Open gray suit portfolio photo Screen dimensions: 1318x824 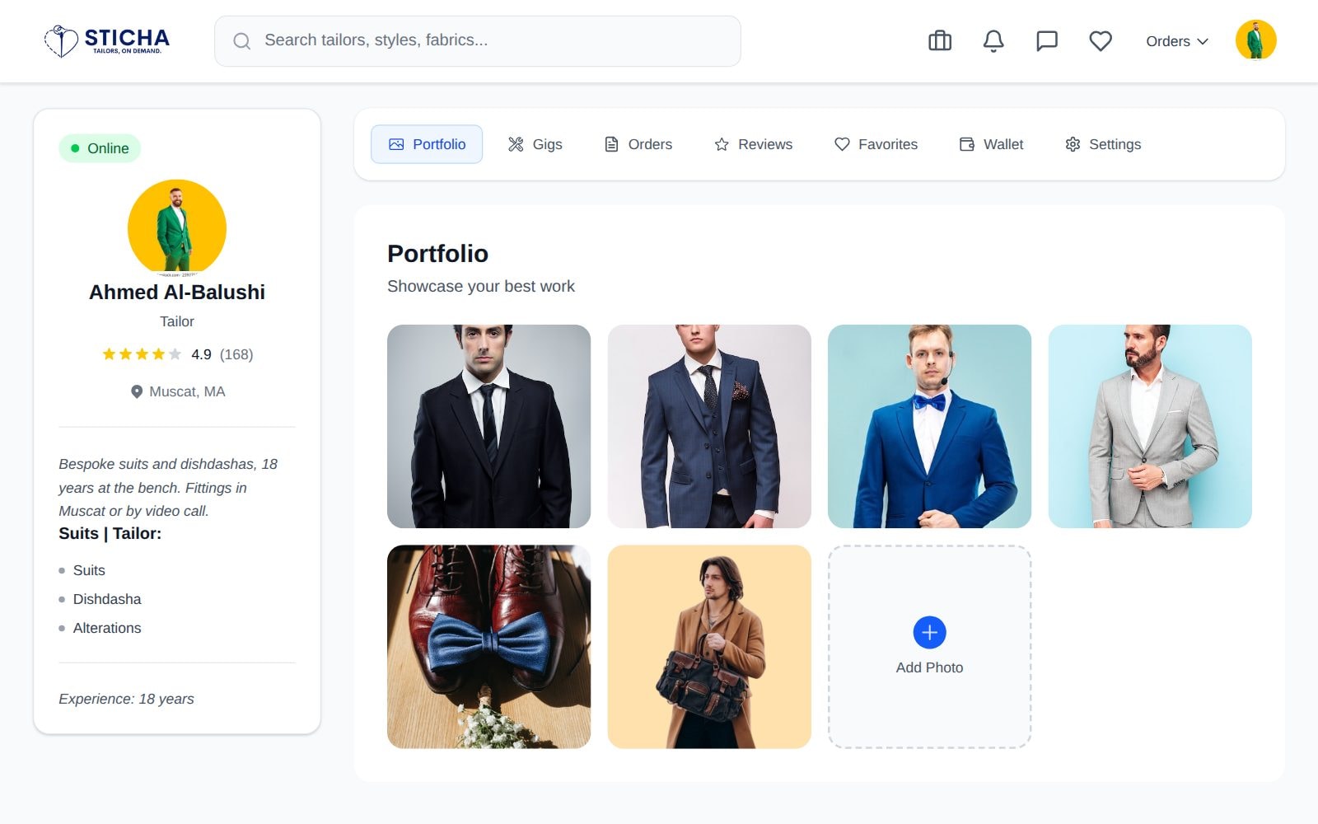[1150, 426]
